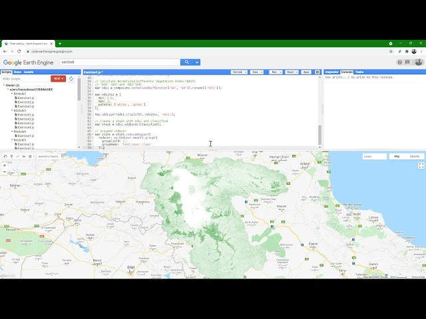The width and height of the screenshot is (426, 319).
Task: Close the Earth Engine Code browser tab
Action: 52,43
